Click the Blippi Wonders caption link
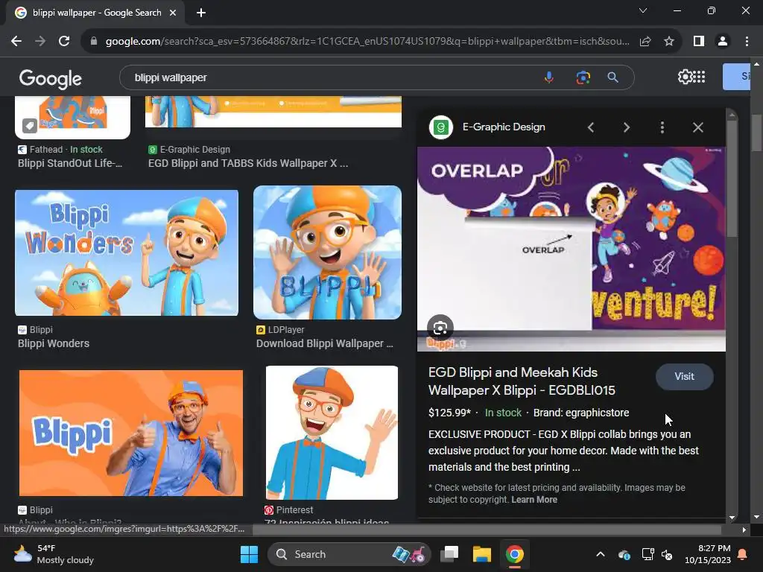Screen dimensions: 763x572 [x=54, y=343]
